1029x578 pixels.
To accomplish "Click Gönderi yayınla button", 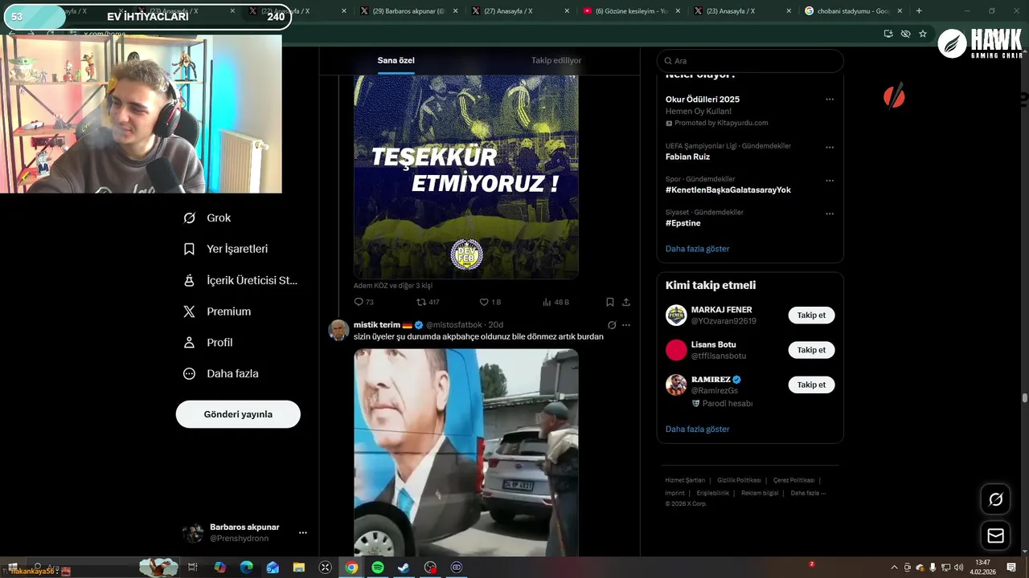I will 238,414.
